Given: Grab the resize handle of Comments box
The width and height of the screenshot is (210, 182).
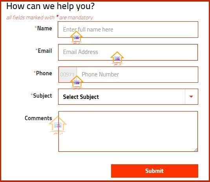Looking at the screenshot, I should coord(196,150).
